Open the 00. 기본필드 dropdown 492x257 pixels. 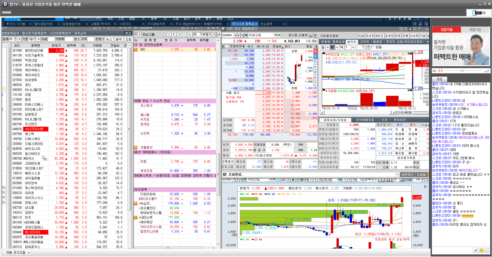click(214, 34)
